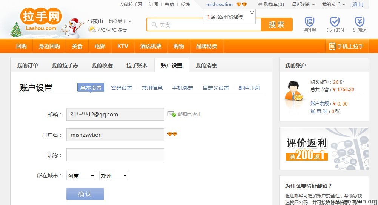Click the empty 昵称 nickname field

[x=115, y=155]
